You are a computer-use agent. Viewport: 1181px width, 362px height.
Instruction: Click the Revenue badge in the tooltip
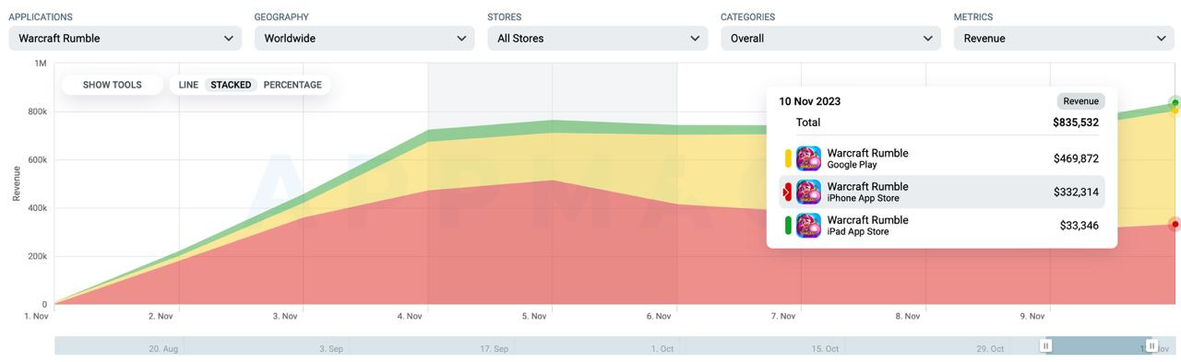coord(1080,101)
